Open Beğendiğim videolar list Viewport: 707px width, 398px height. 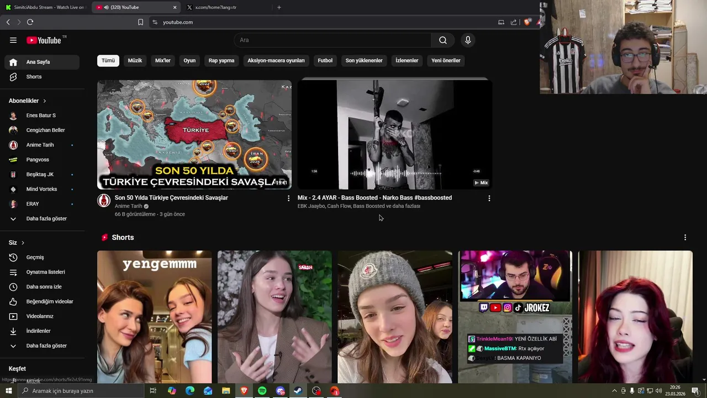click(42, 301)
